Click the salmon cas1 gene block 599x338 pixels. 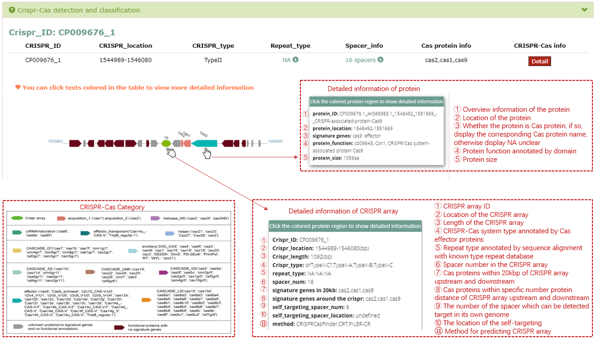[x=187, y=143]
